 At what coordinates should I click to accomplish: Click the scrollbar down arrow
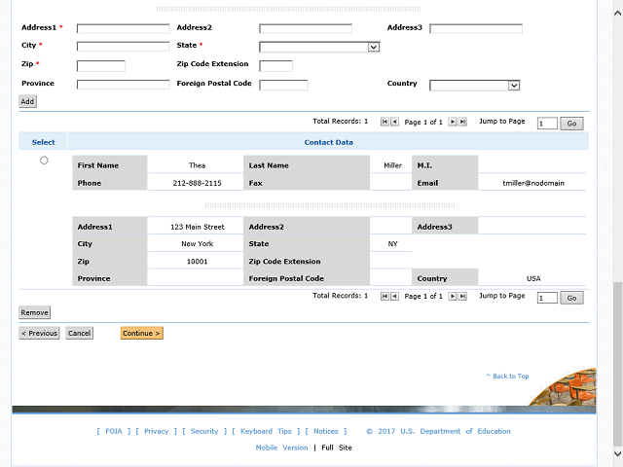pos(617,453)
